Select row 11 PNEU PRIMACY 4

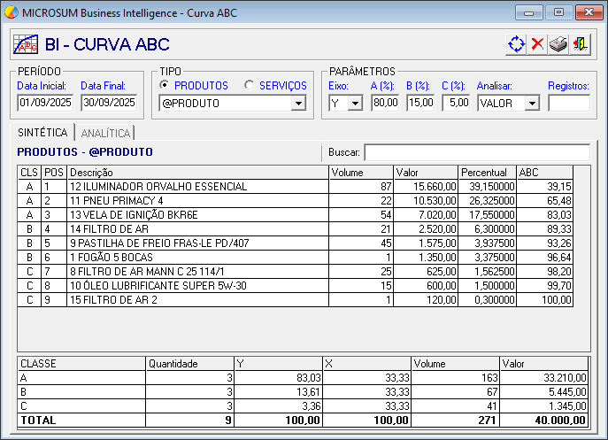pyautogui.click(x=296, y=201)
